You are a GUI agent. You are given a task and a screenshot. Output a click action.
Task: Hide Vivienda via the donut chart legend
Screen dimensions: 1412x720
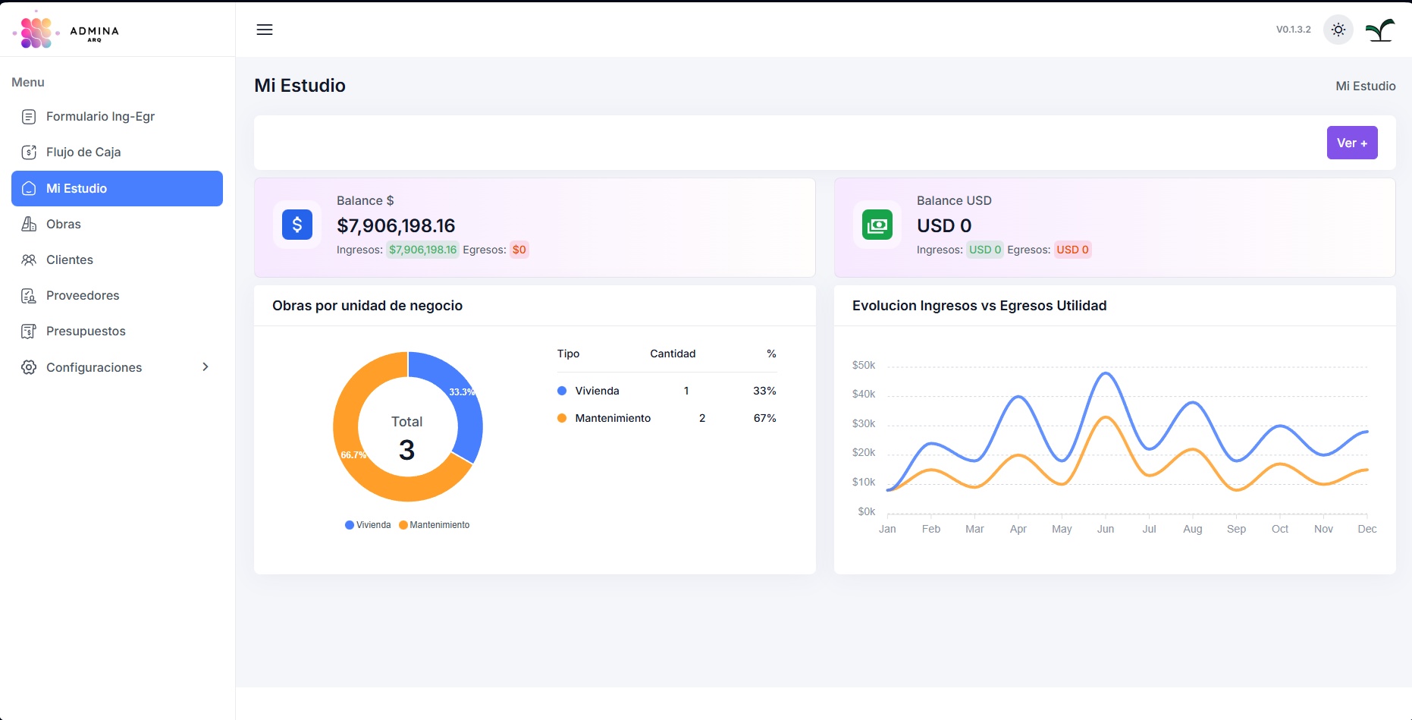[x=367, y=524]
